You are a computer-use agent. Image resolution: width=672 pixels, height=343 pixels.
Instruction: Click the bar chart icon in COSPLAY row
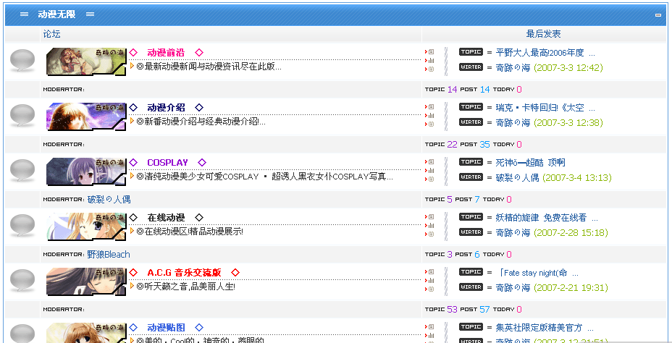431,171
